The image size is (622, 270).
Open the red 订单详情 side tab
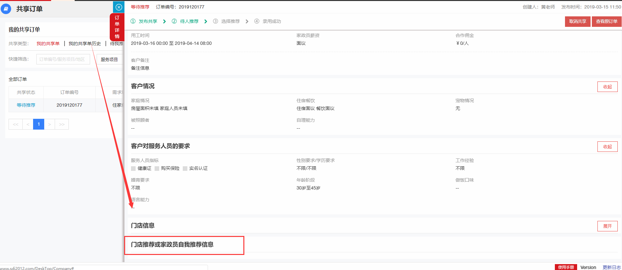(x=117, y=27)
